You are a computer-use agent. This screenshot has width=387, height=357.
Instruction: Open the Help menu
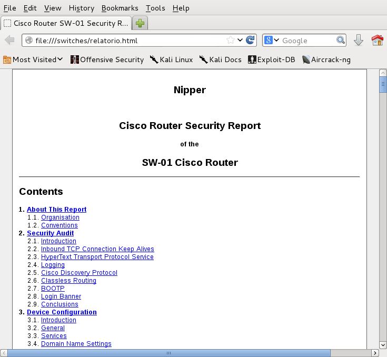point(181,8)
